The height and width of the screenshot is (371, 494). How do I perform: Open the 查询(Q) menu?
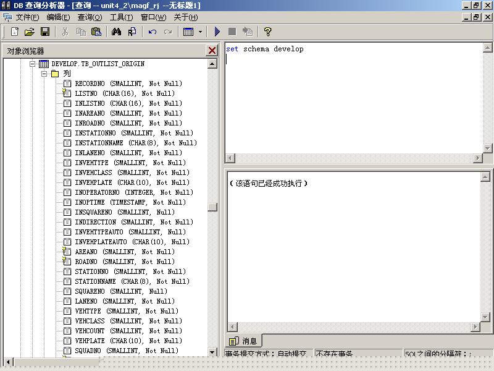pos(90,17)
